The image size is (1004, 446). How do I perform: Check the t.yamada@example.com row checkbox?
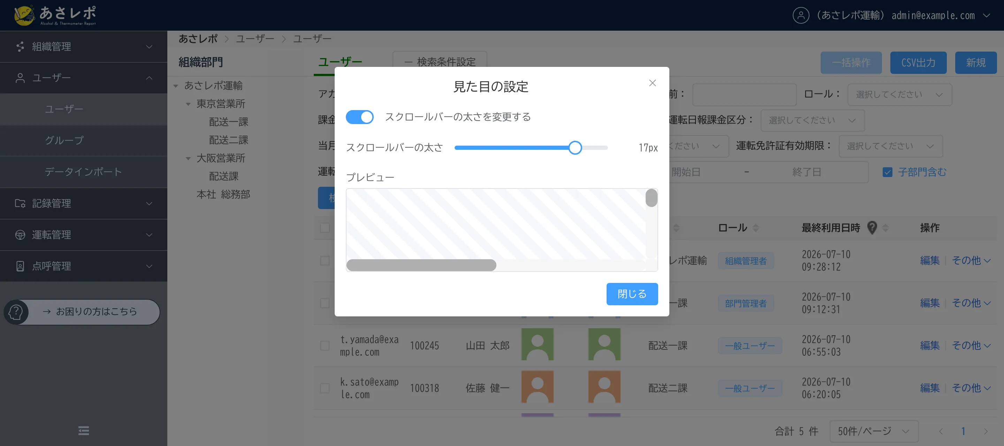[325, 346]
